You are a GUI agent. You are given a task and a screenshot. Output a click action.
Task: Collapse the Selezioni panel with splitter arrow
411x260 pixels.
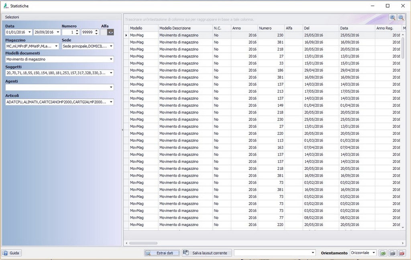(x=122, y=130)
